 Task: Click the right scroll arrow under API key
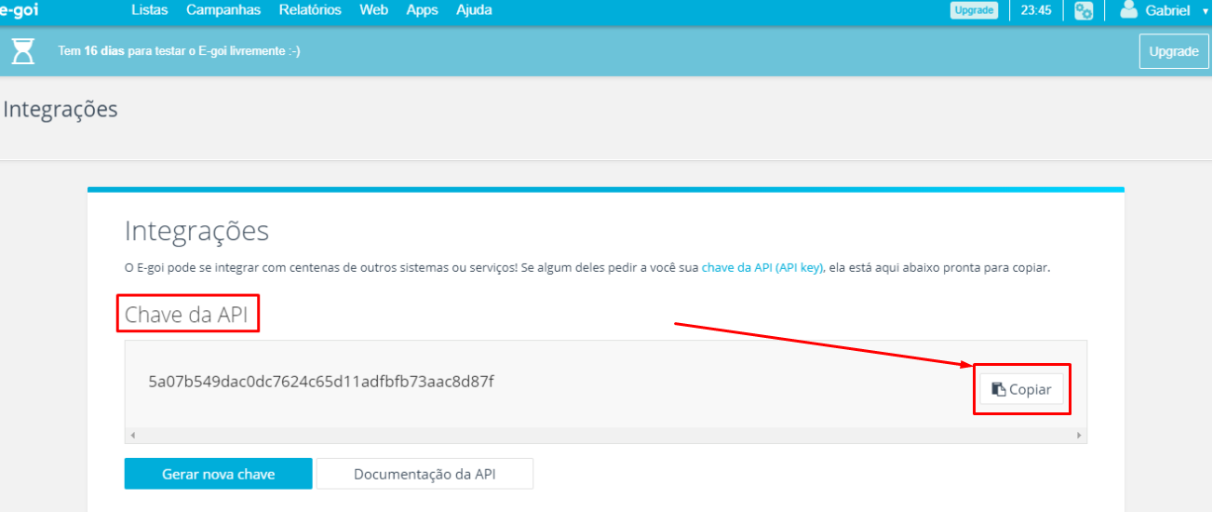[1079, 435]
